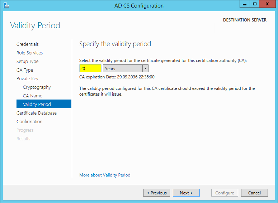The width and height of the screenshot is (278, 203).
Task: Jump to the Confirmation step
Action: [29, 122]
